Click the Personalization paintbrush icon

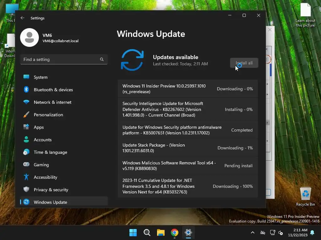tap(26, 114)
